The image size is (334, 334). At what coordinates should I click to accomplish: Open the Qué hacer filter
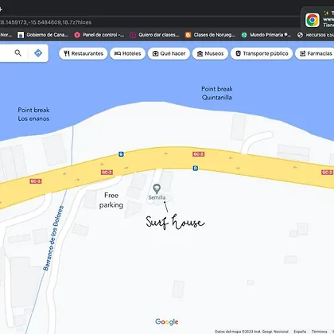(x=169, y=53)
